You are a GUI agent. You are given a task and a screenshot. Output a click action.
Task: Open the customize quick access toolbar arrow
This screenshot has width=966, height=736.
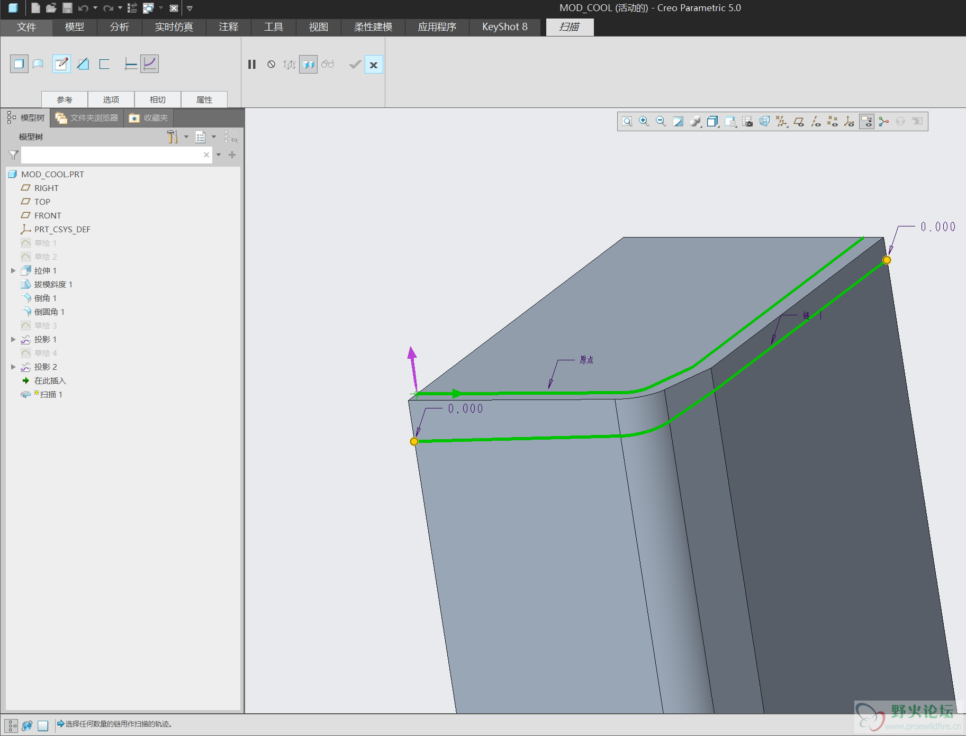point(189,8)
